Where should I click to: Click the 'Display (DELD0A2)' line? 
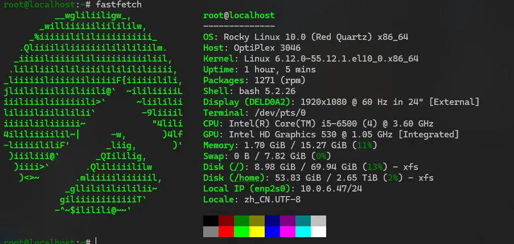(342, 102)
